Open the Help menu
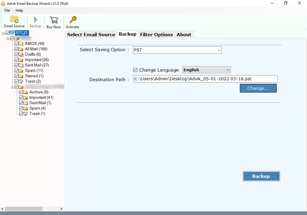The height and width of the screenshot is (215, 307). coord(19,10)
